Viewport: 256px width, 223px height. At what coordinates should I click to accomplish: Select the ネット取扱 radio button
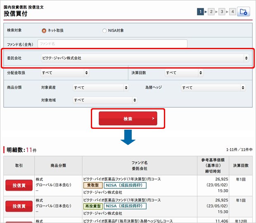[44, 31]
